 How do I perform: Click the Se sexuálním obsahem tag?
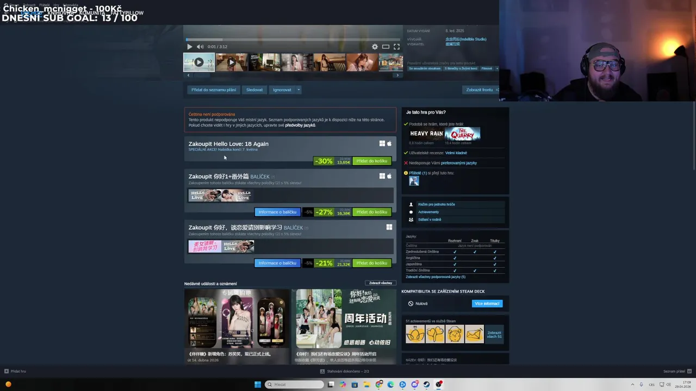pos(425,68)
